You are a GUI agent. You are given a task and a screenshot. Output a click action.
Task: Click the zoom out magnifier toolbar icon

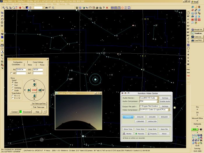coord(7,8)
